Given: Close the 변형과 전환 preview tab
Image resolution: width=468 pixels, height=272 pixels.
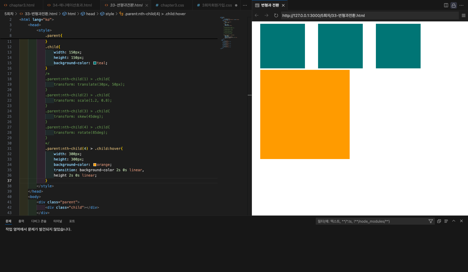Looking at the screenshot, I should 283,5.
